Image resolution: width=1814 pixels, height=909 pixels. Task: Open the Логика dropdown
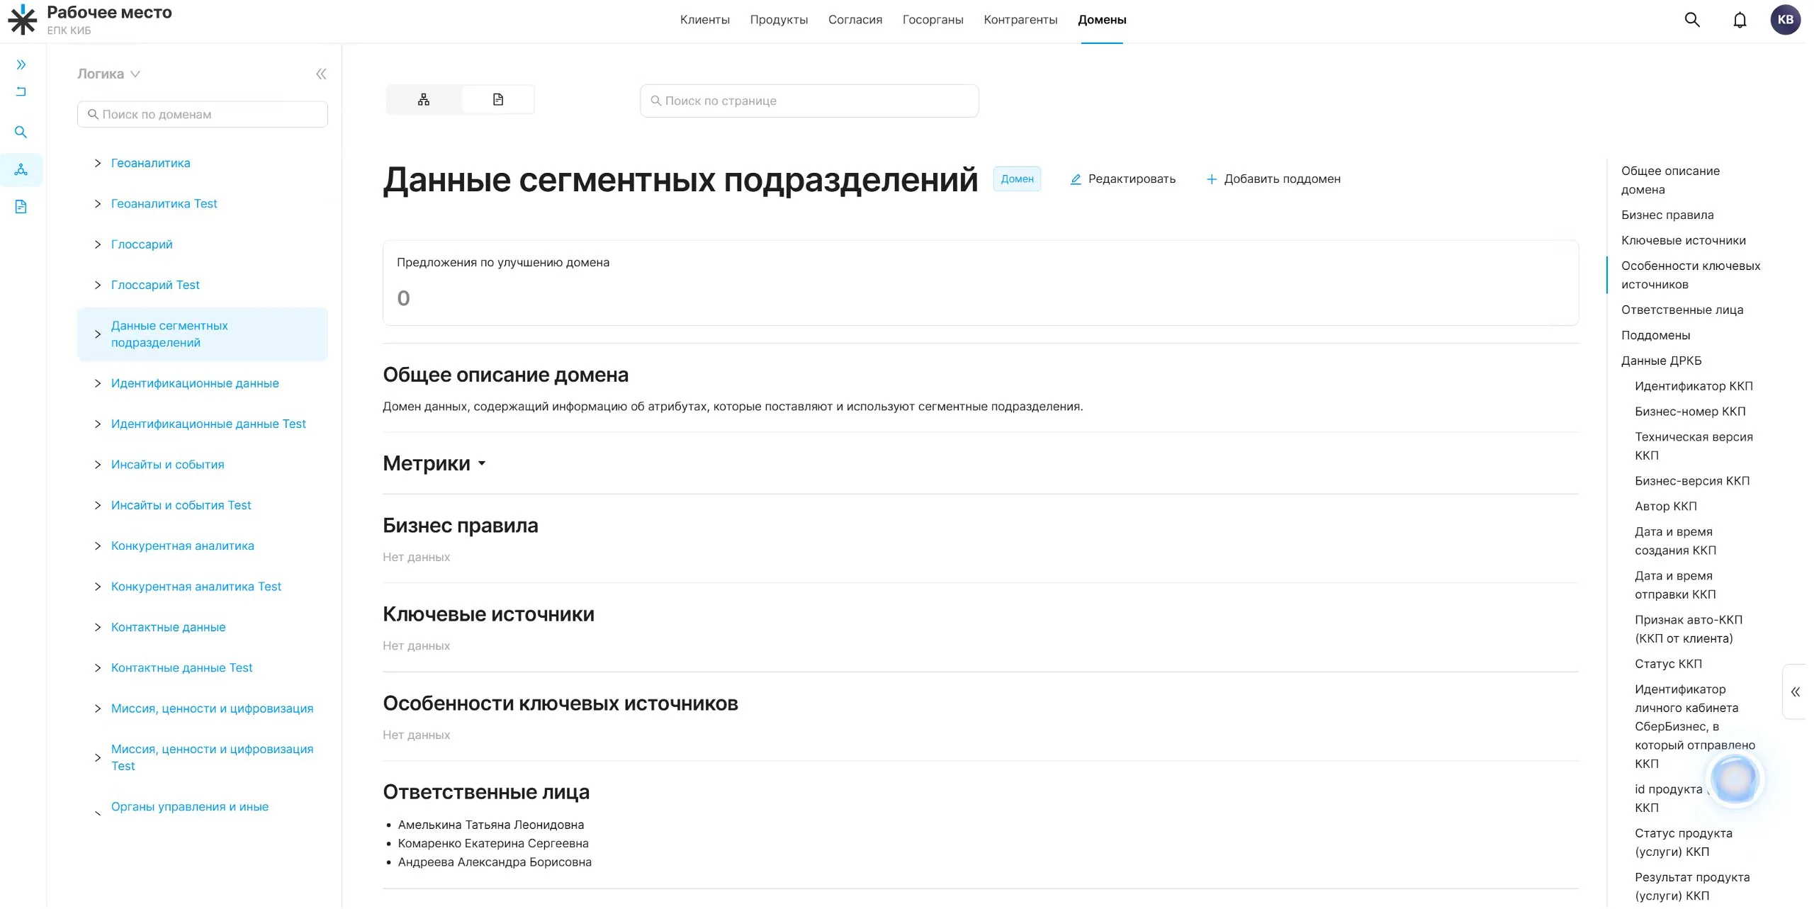108,74
